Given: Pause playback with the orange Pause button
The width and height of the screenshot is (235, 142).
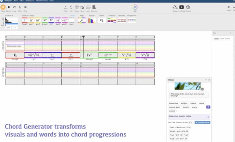Looking at the screenshot, I should click(x=3, y=7).
